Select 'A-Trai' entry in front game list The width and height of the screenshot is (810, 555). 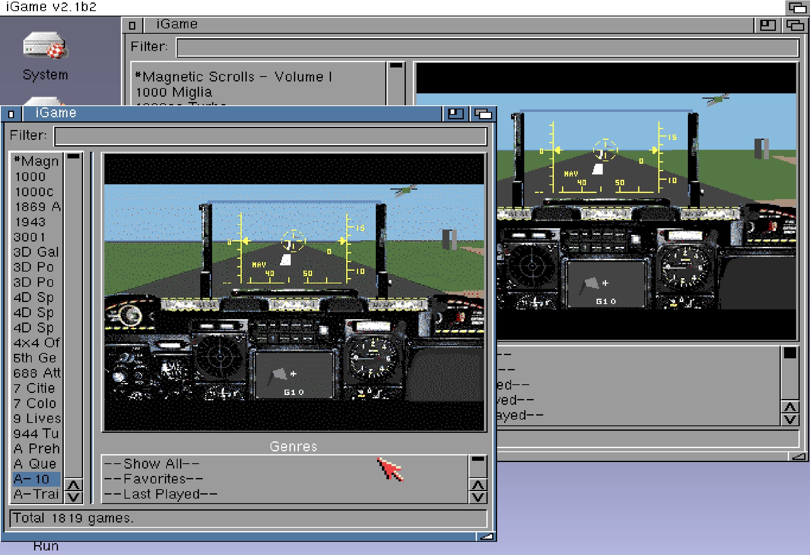point(37,494)
